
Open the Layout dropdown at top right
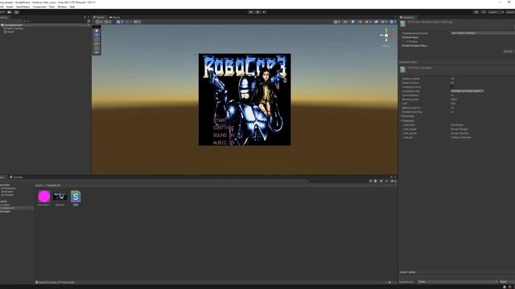click(510, 12)
